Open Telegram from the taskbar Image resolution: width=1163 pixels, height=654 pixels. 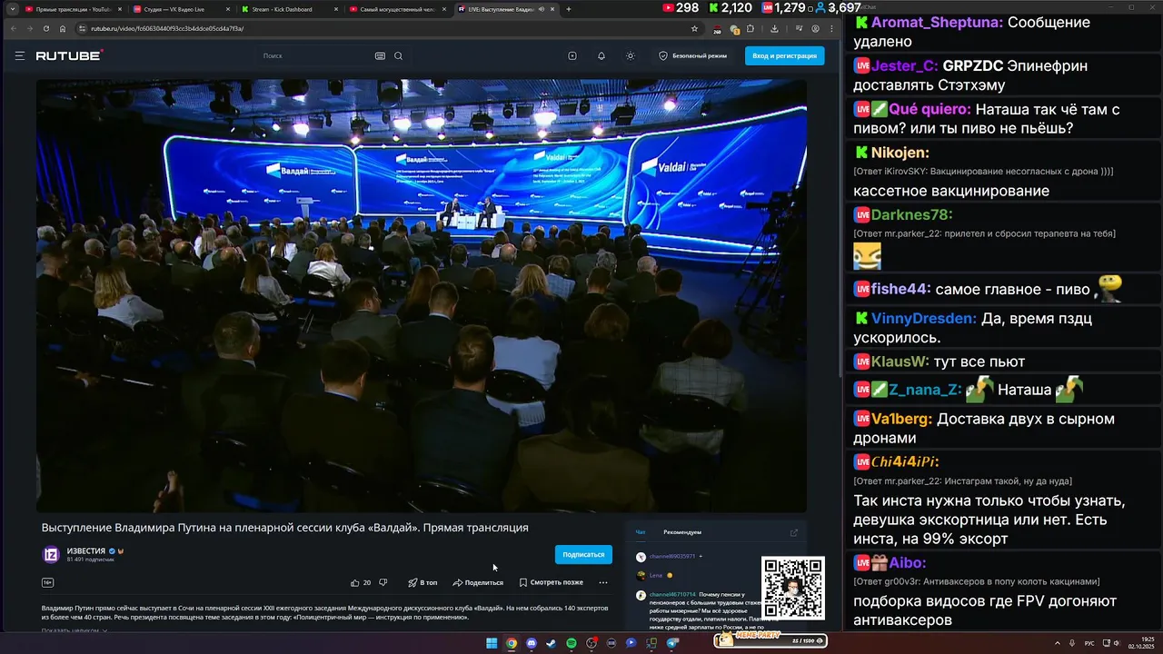tap(672, 643)
